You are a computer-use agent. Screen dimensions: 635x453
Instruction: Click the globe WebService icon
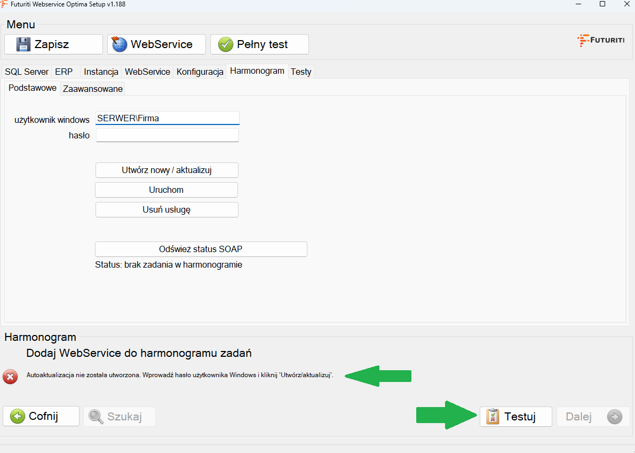120,44
